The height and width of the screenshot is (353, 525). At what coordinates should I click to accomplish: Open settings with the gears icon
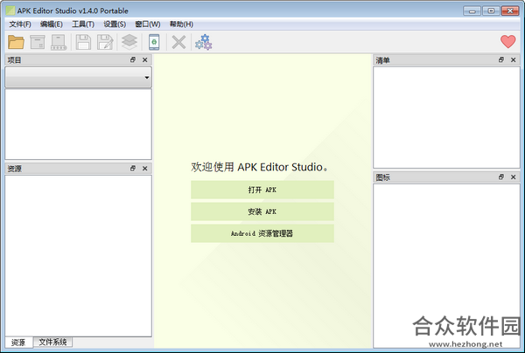204,43
